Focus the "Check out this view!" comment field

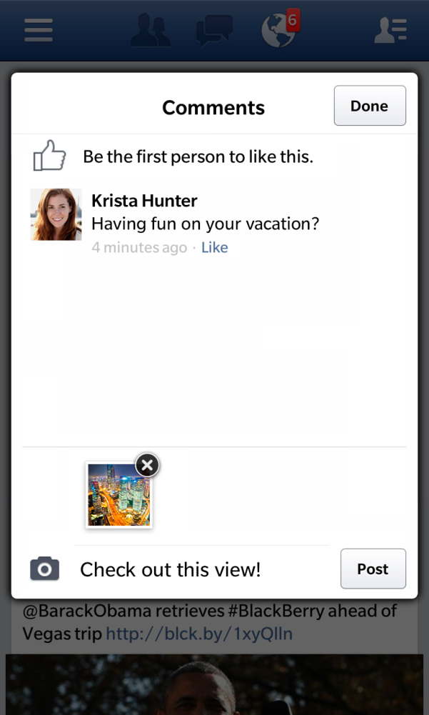pos(200,569)
